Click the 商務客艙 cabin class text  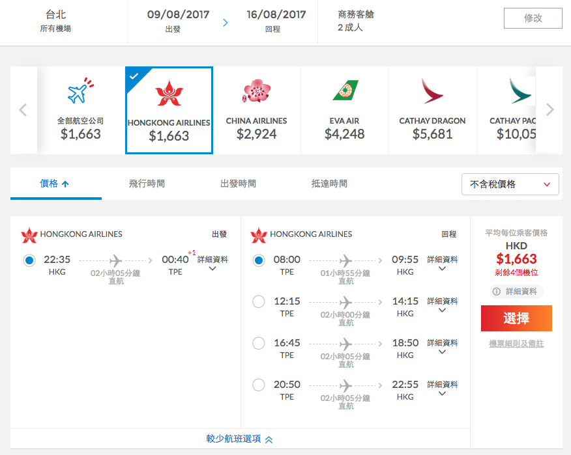[356, 14]
